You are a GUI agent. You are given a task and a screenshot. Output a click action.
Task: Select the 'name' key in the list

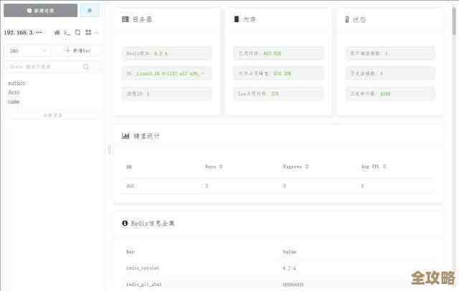(x=14, y=102)
